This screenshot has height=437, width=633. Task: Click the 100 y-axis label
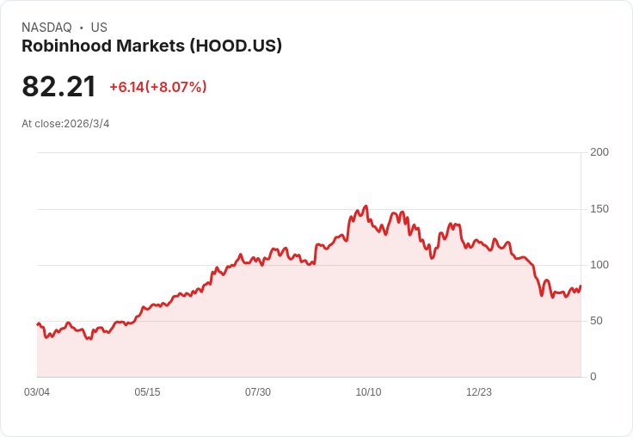click(599, 265)
